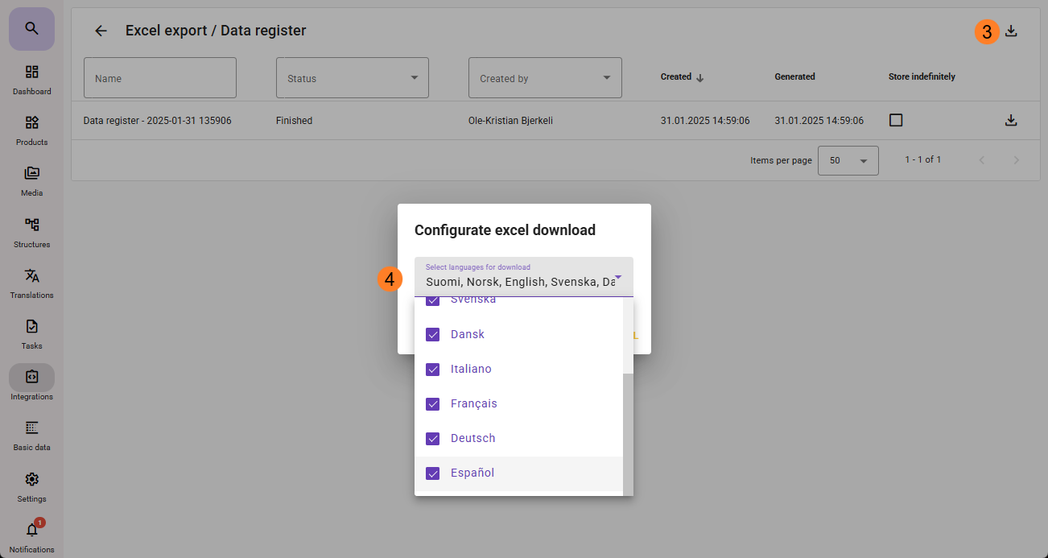Open the search icon in sidebar
The height and width of the screenshot is (558, 1048).
31,29
